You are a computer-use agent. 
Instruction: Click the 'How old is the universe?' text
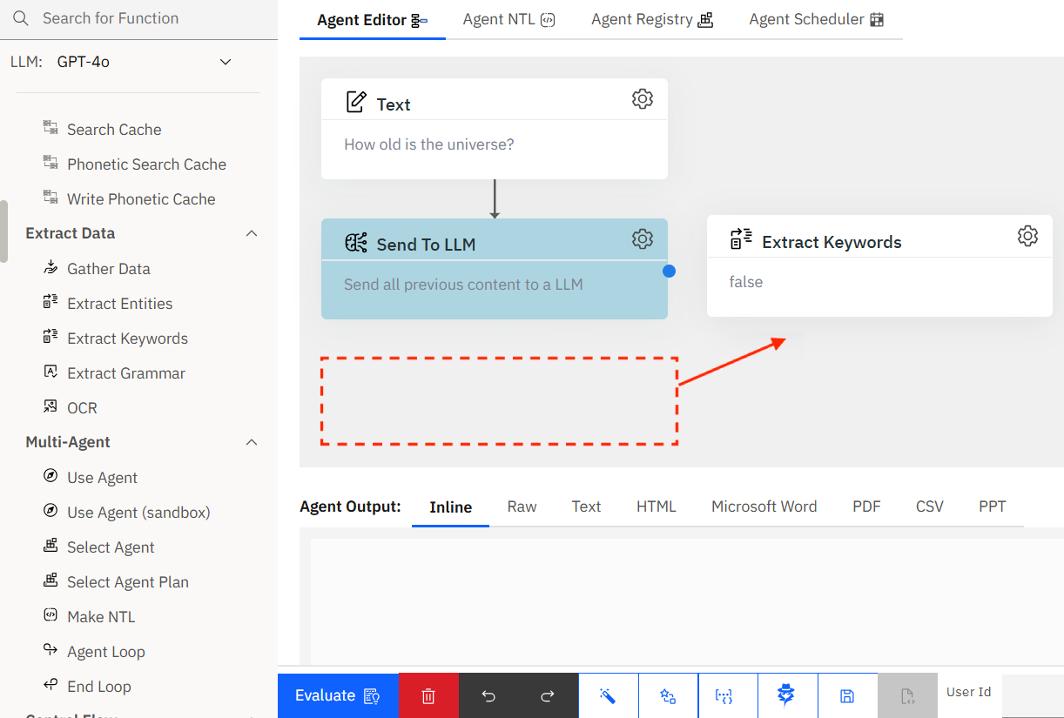click(429, 144)
